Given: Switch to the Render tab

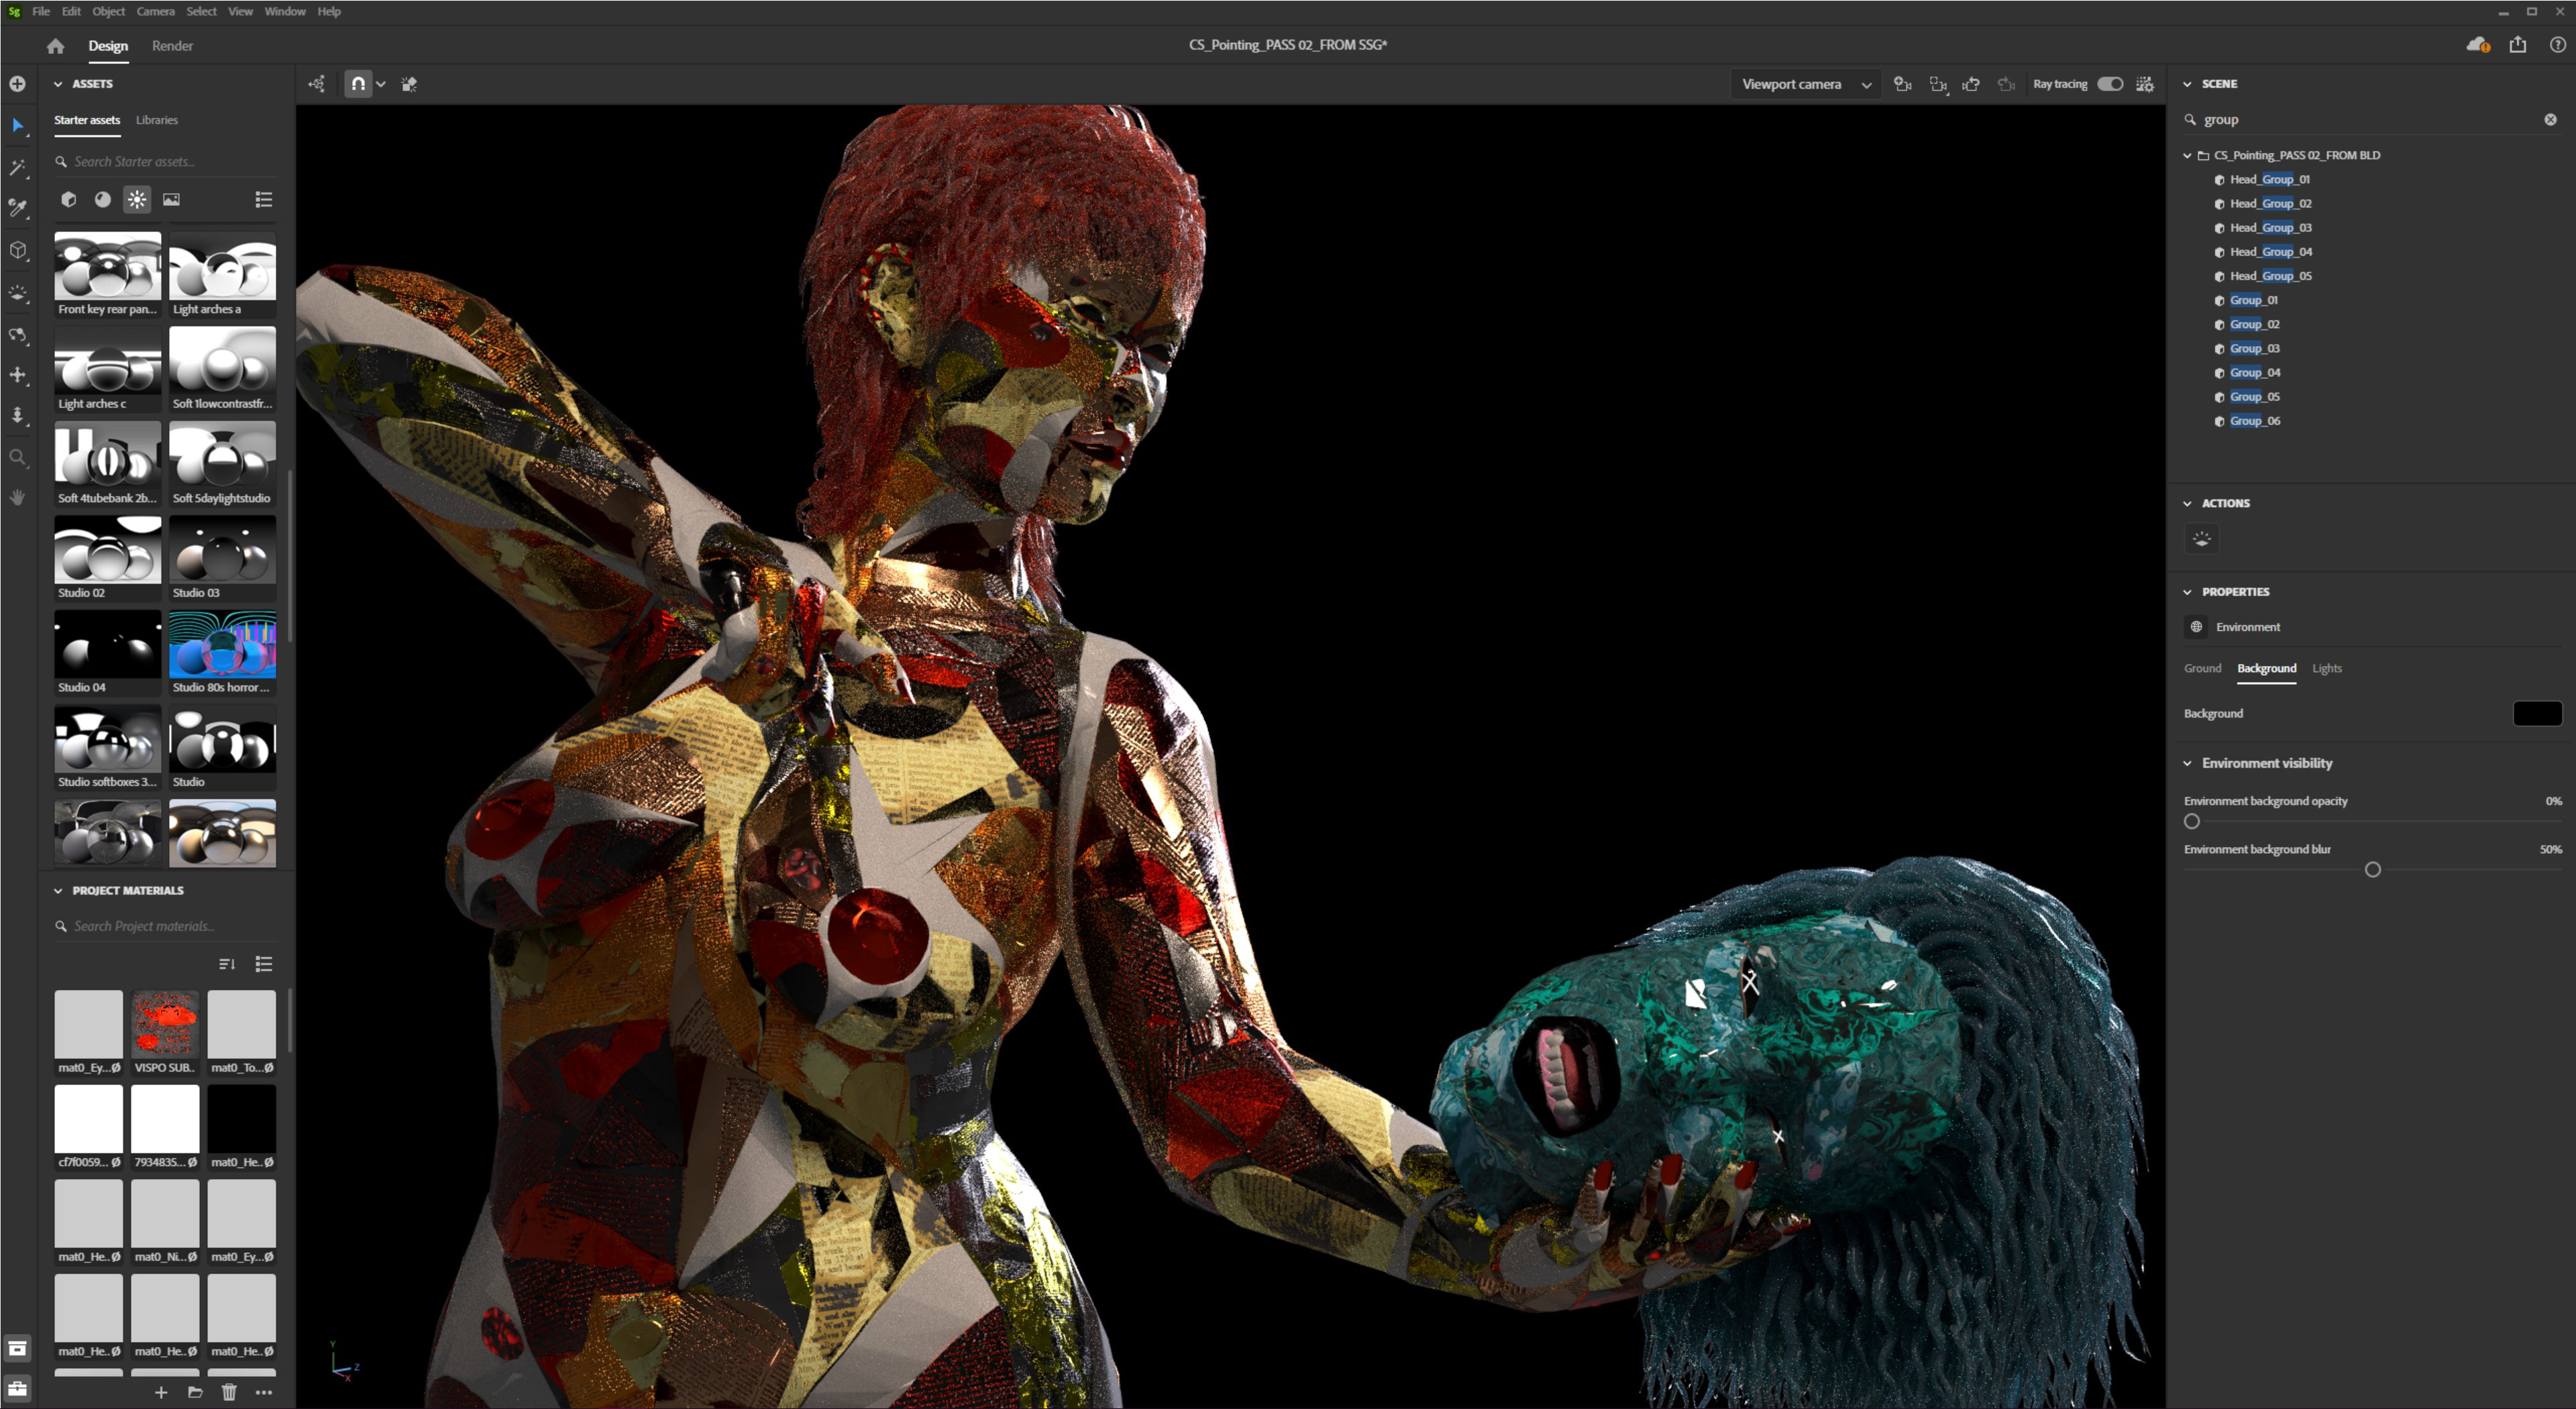Looking at the screenshot, I should click(172, 46).
